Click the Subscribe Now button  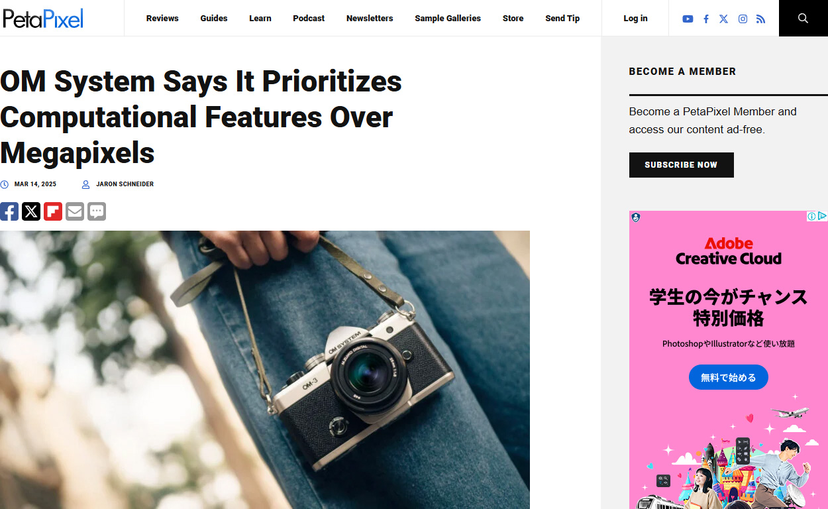coord(681,165)
